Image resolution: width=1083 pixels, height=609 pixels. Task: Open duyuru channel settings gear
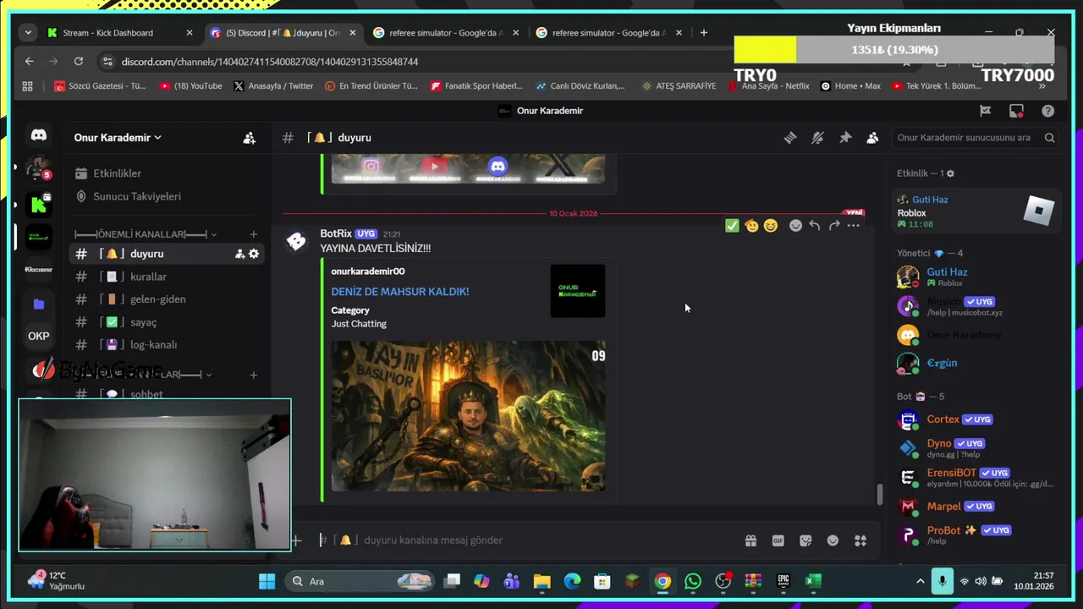click(x=254, y=254)
